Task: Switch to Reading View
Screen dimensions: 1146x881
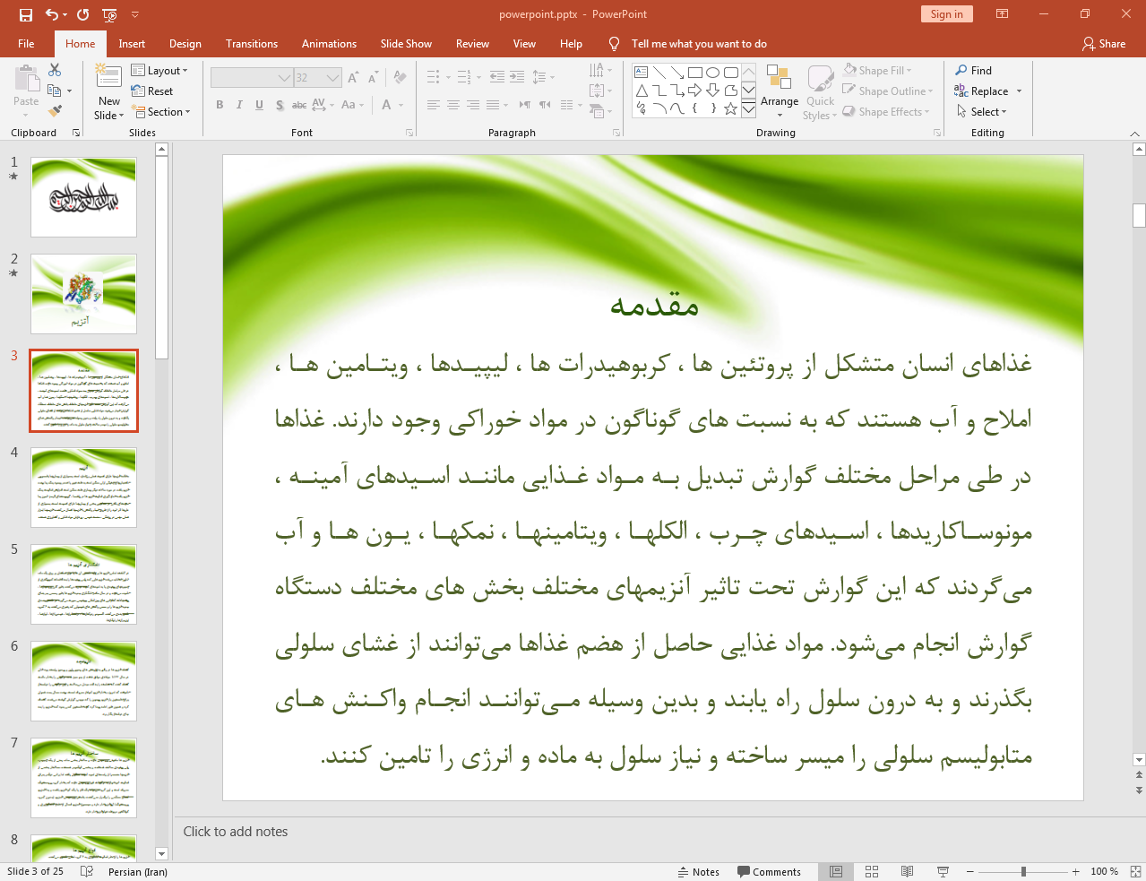Action: (907, 871)
